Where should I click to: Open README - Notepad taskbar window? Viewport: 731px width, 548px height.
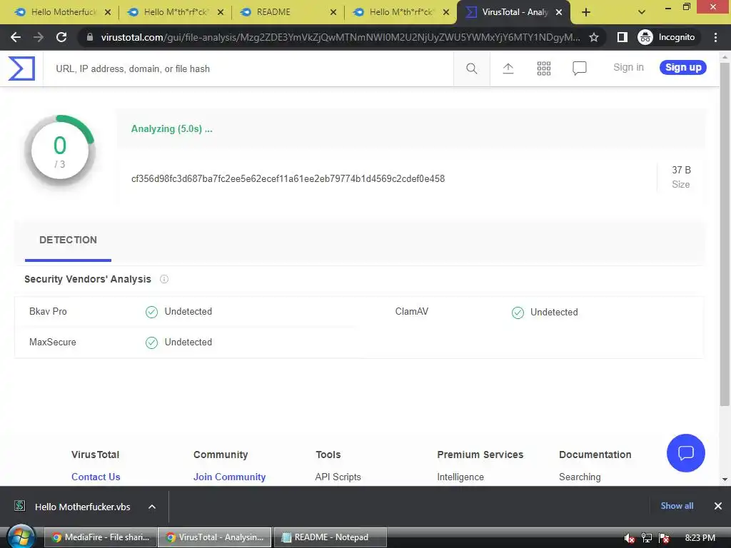coord(330,537)
